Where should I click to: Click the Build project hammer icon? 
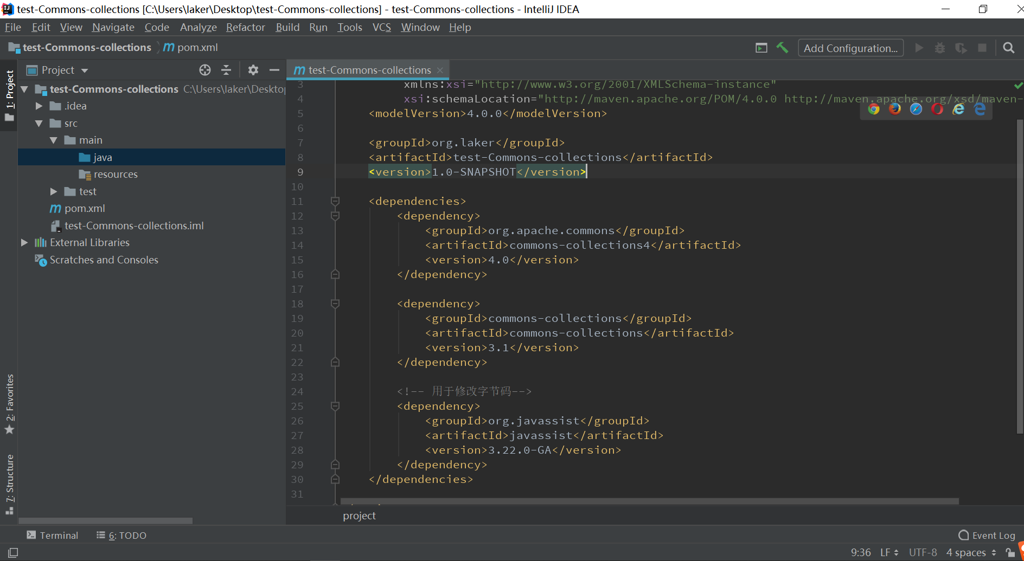782,48
